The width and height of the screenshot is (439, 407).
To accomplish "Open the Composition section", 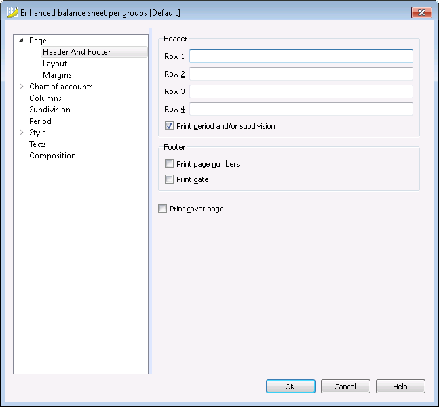I will (53, 156).
